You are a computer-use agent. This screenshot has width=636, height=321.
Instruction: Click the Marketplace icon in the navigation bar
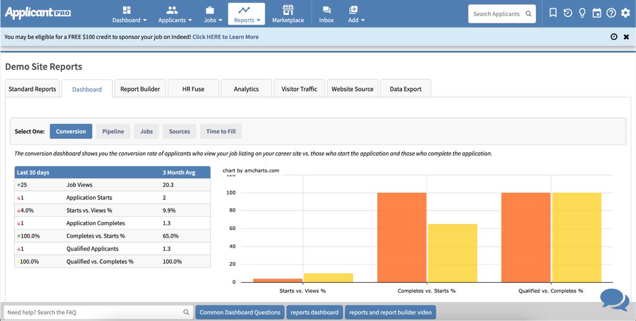pos(288,13)
